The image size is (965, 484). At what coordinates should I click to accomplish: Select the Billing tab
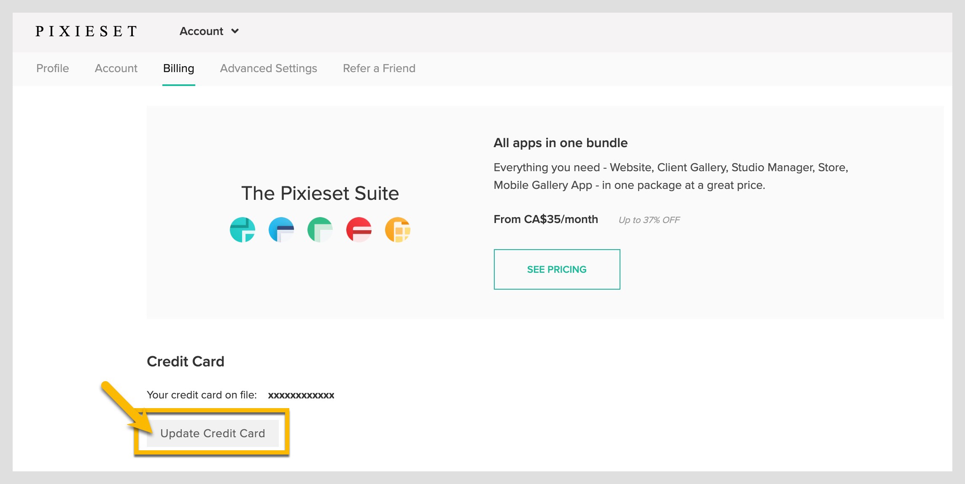[178, 68]
